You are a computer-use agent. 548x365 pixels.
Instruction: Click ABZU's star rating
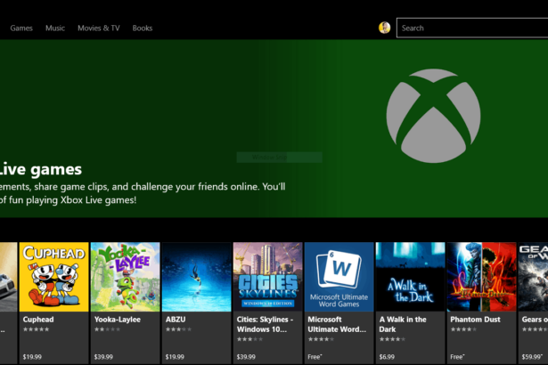(178, 329)
